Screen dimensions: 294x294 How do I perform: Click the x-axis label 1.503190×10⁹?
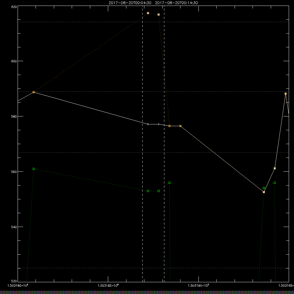[x=199, y=285]
